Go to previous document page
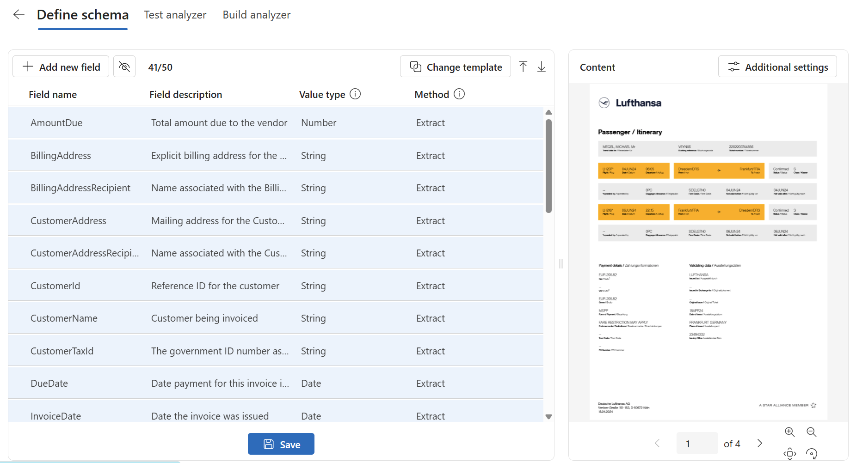Image resolution: width=856 pixels, height=463 pixels. 657,443
